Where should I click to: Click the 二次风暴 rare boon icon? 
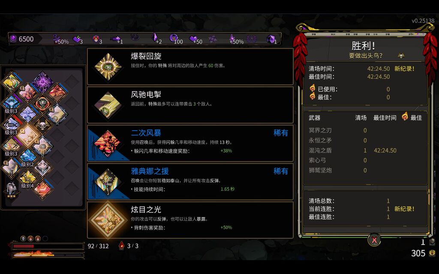108,143
